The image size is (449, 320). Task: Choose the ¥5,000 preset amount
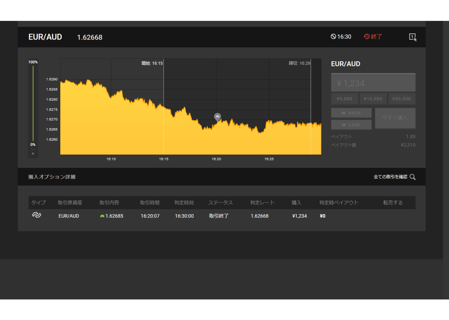point(345,99)
